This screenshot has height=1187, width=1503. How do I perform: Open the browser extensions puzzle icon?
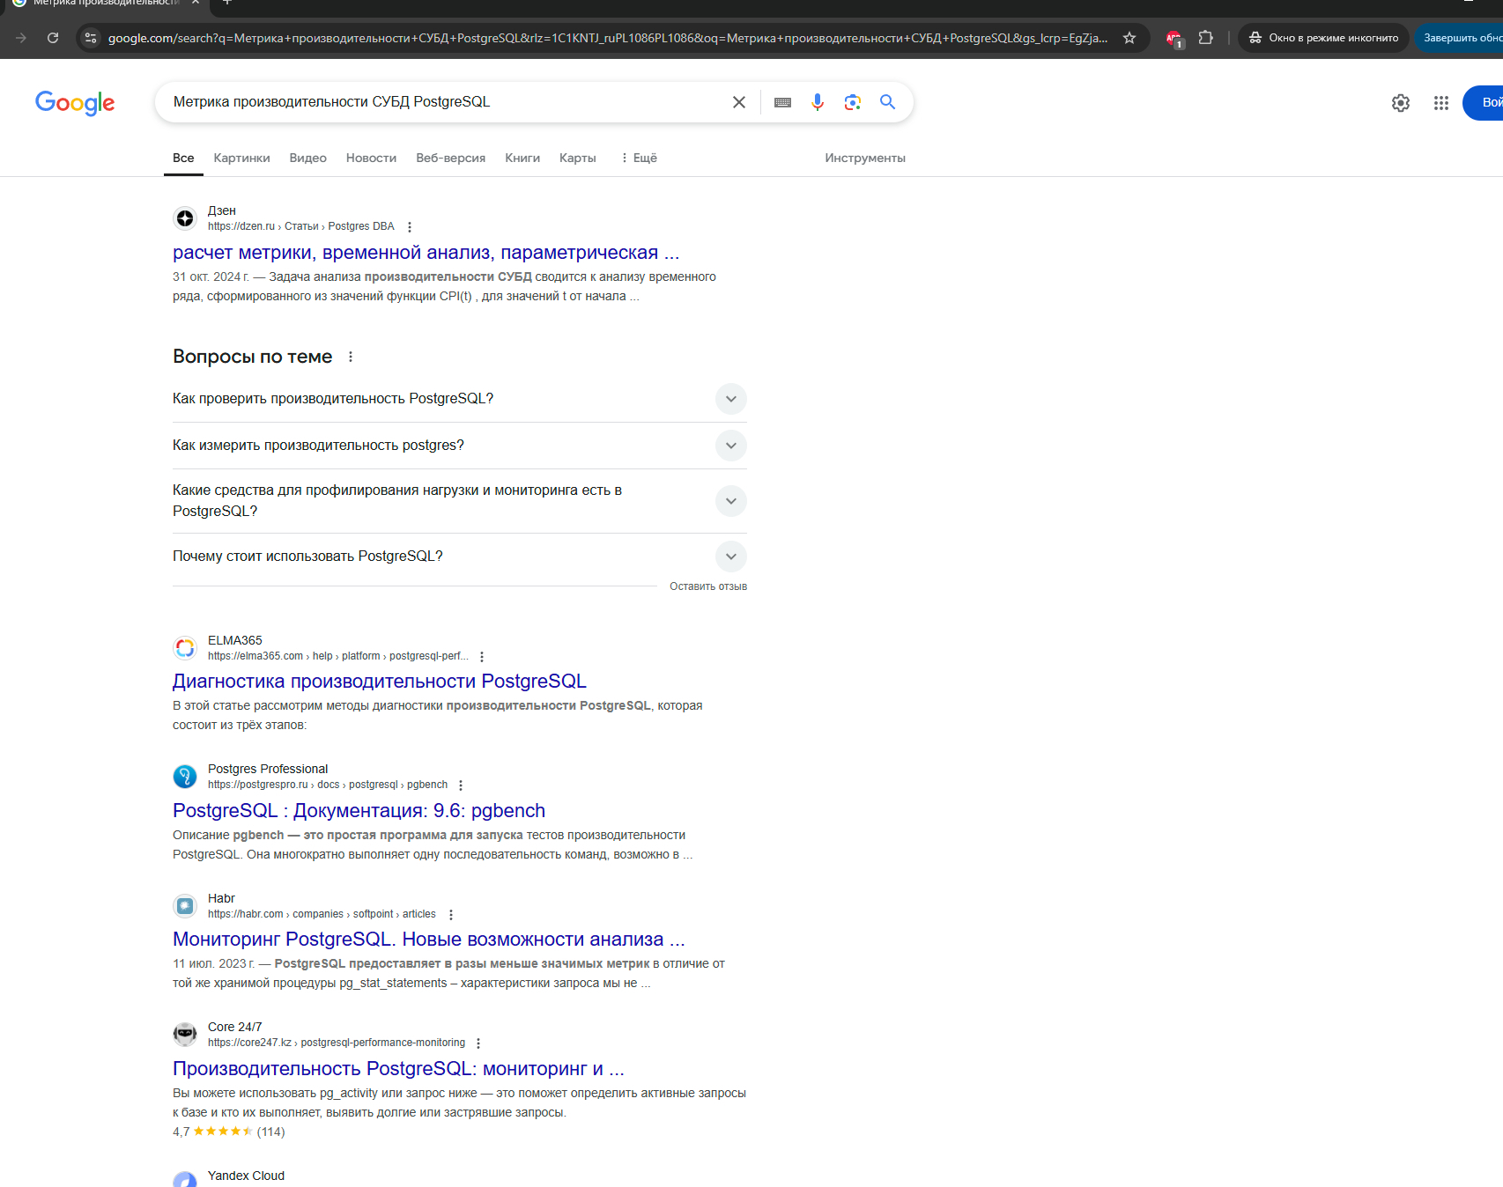(1205, 38)
